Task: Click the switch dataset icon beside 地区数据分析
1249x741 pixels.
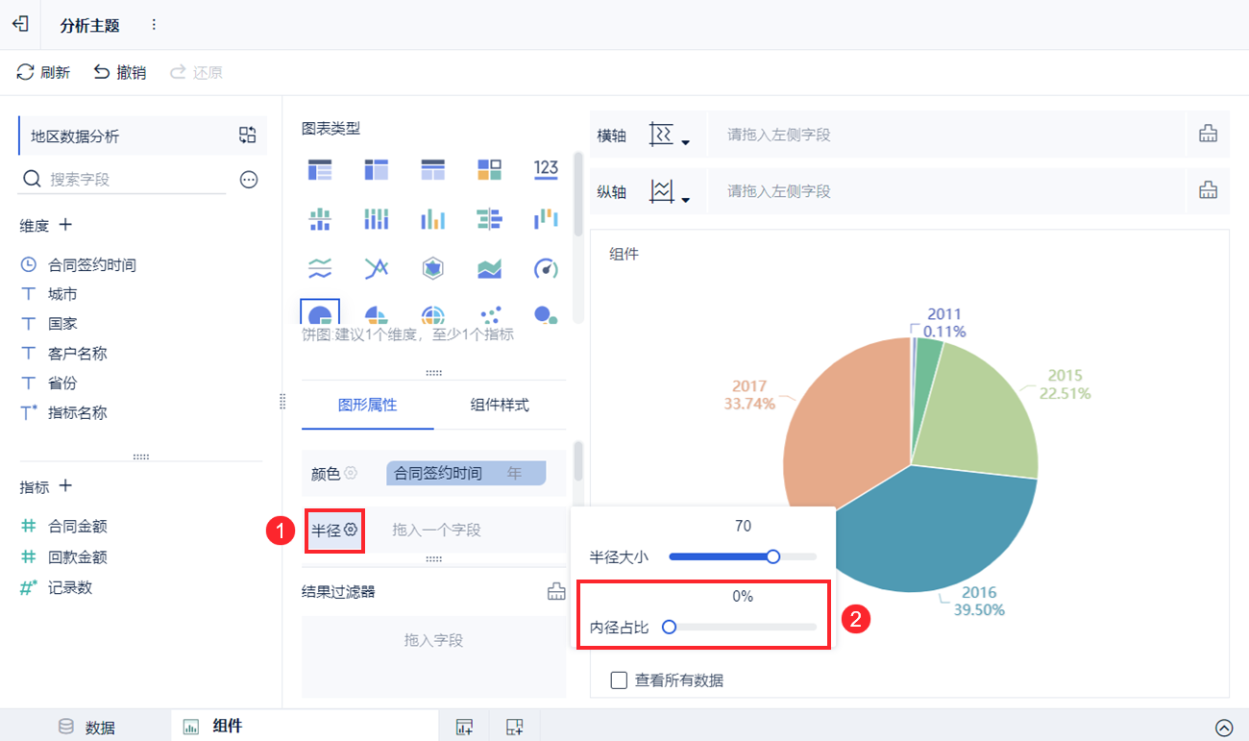Action: pos(248,136)
